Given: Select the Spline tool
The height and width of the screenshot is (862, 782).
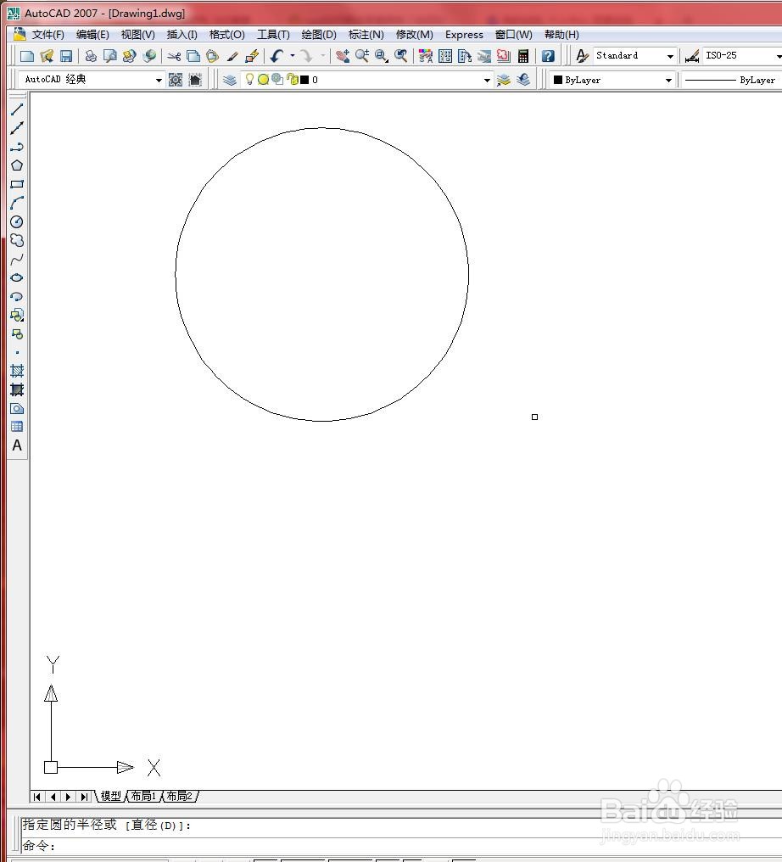Looking at the screenshot, I should (17, 259).
